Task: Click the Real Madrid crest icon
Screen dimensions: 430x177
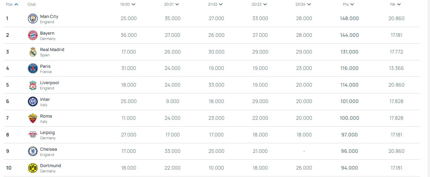Action: pos(33,52)
